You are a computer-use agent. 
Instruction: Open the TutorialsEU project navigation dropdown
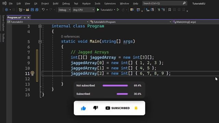[48, 22]
